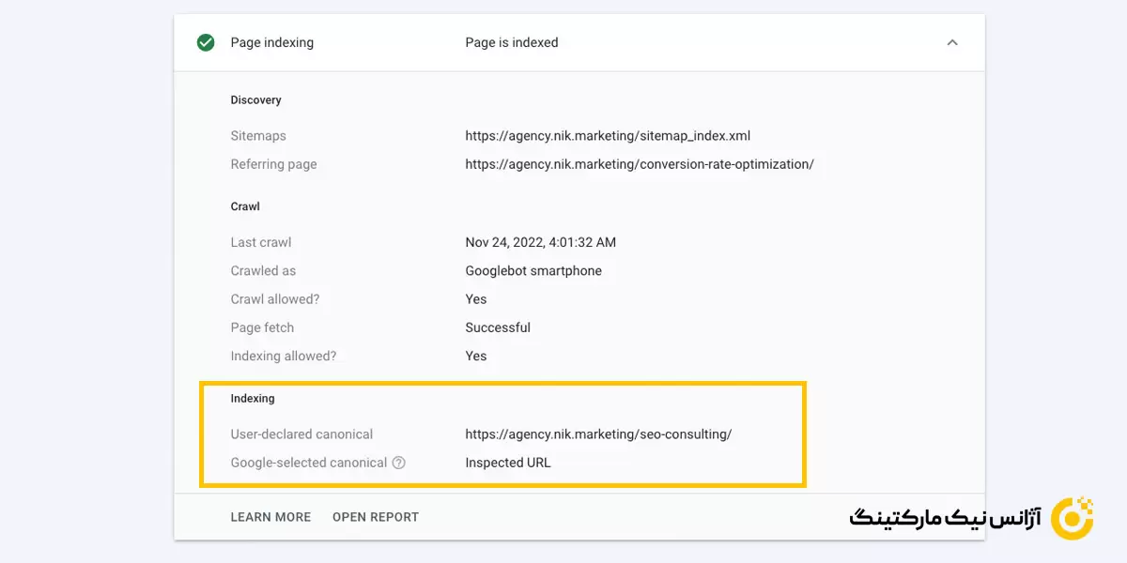Image resolution: width=1127 pixels, height=563 pixels.
Task: Click the 'Googlebot smartphone' value
Action: (533, 270)
